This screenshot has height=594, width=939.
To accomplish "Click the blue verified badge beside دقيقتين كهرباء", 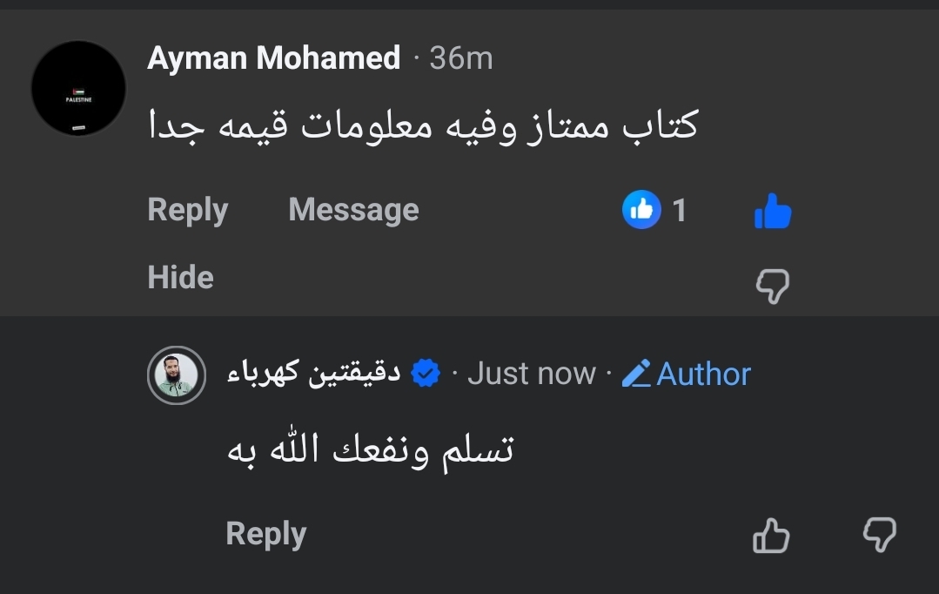I will (x=424, y=374).
